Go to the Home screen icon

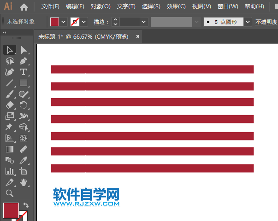[x=24, y=7]
